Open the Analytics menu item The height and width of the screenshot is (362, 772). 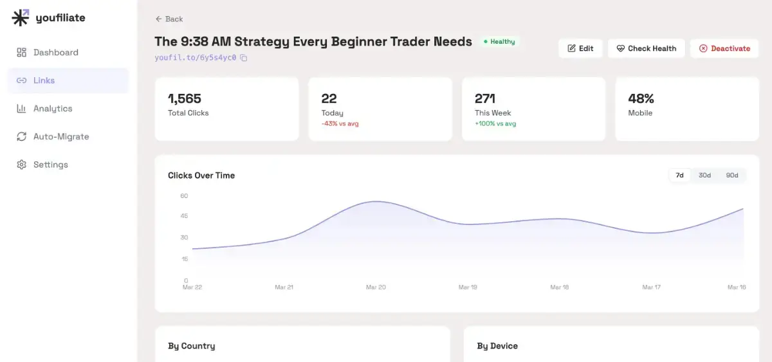(53, 109)
